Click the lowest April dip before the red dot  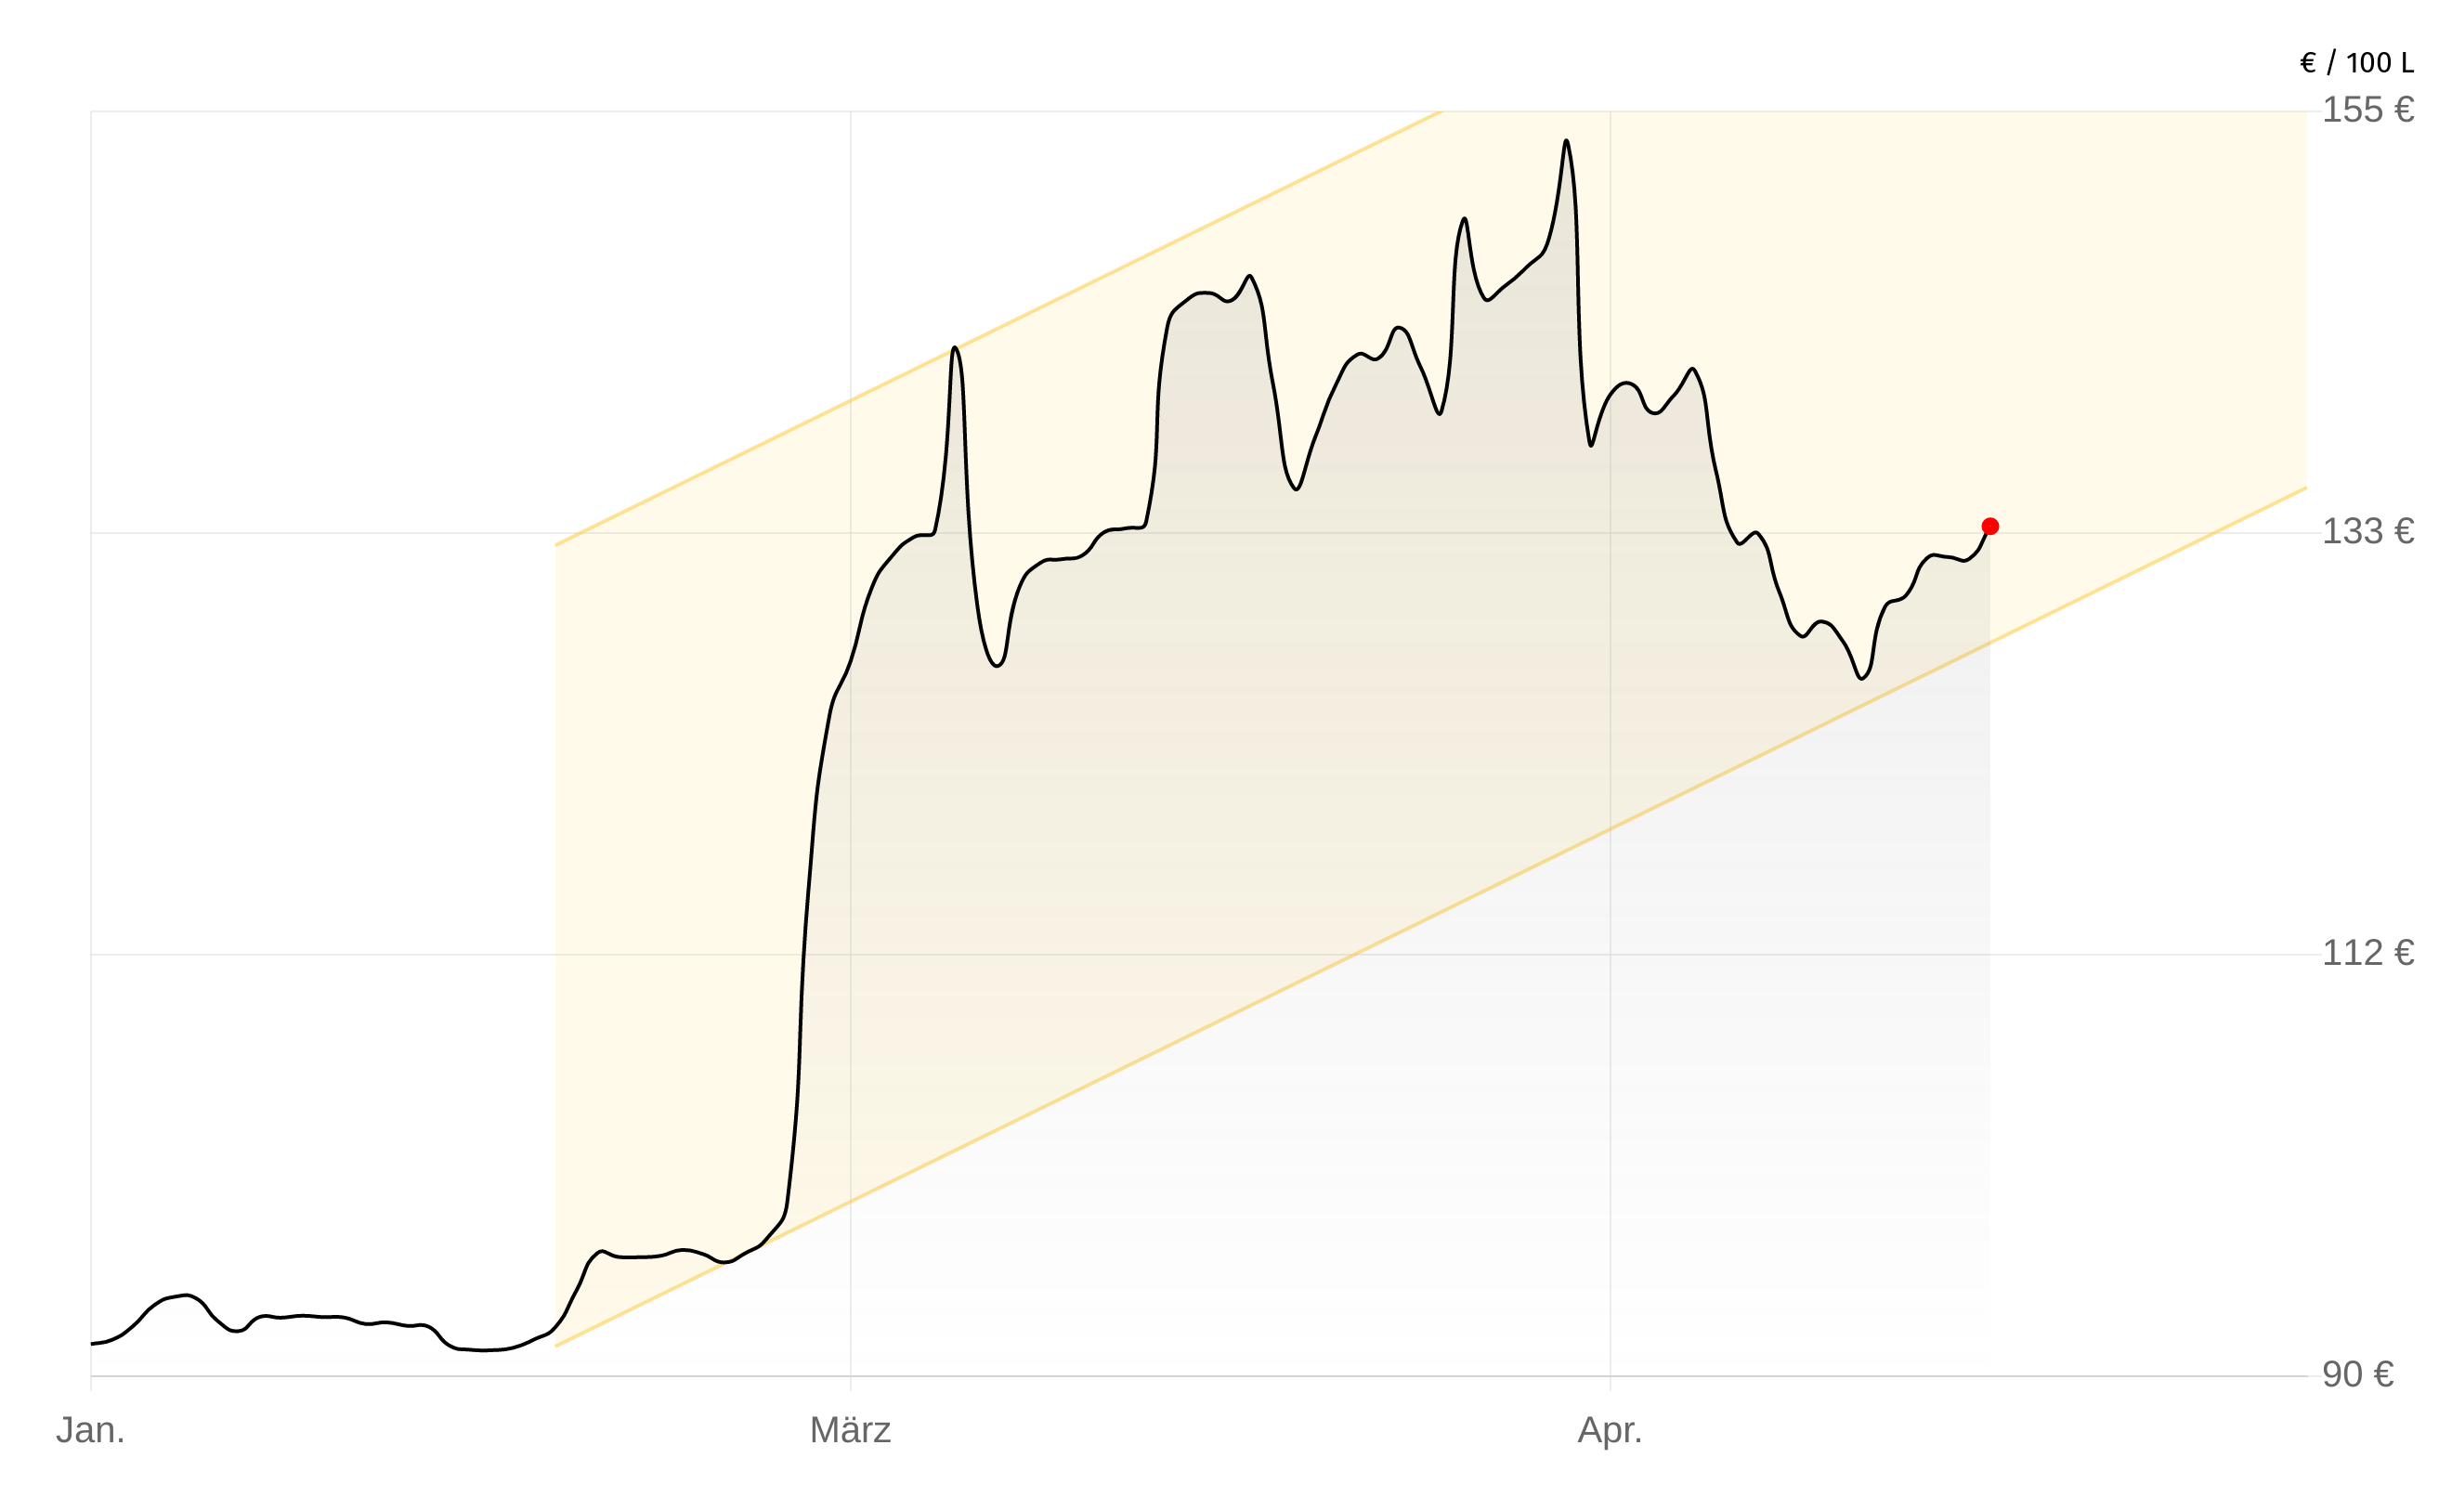pyautogui.click(x=1859, y=678)
